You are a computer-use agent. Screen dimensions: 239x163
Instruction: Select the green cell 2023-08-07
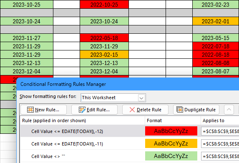click(216, 71)
